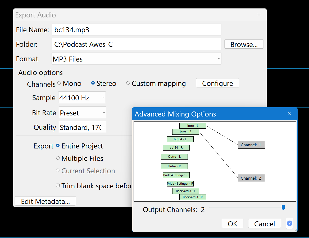Viewport: 309px width, 238px height.
Task: Select the bc134 - R track box
Action: point(176,148)
